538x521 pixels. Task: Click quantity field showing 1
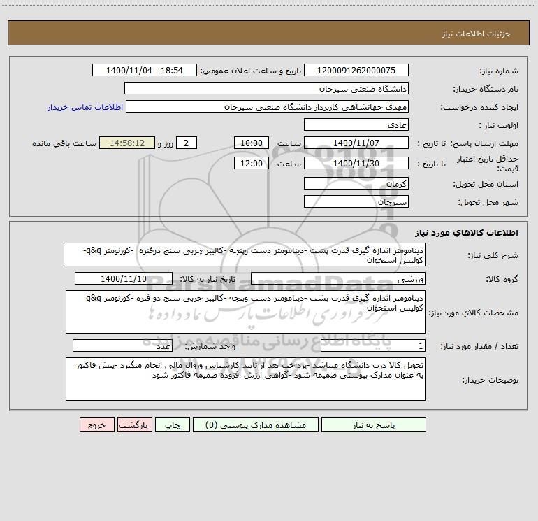[373, 345]
